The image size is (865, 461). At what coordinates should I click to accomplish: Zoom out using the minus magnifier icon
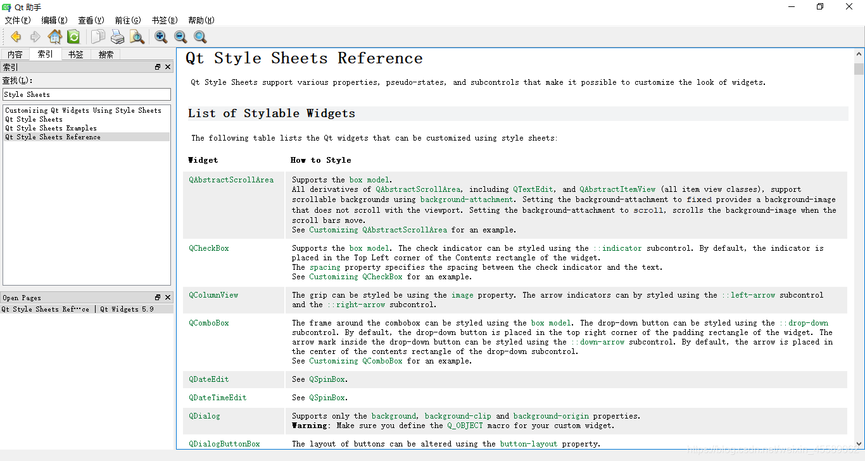pyautogui.click(x=180, y=37)
